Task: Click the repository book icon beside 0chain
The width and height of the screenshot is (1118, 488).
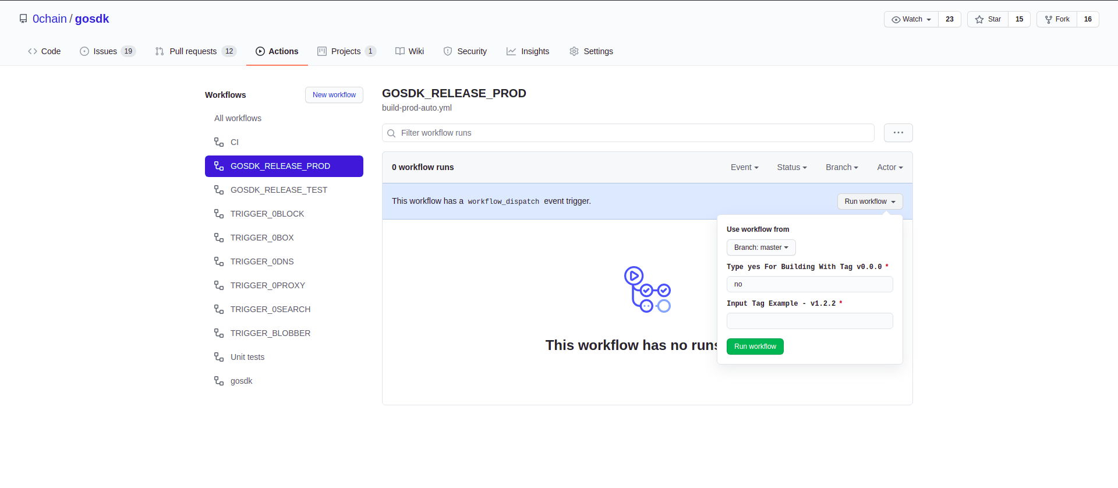Action: pyautogui.click(x=23, y=19)
